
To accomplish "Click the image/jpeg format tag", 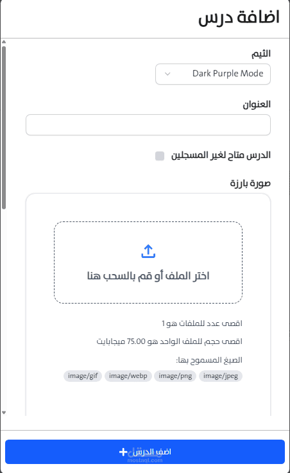I will pos(220,376).
